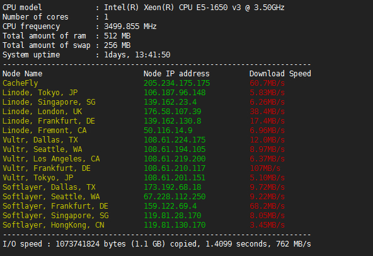Click the 9.22MB/s speed value

267,197
